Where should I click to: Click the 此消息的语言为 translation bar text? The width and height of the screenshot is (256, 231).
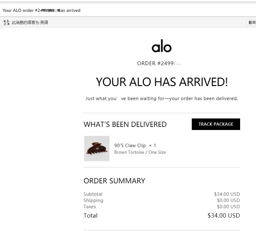[x=24, y=22]
